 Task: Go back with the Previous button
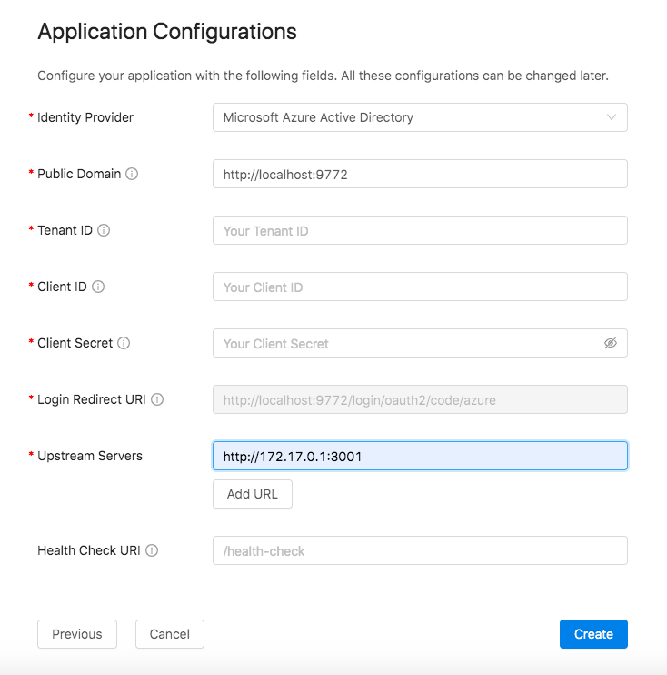77,634
